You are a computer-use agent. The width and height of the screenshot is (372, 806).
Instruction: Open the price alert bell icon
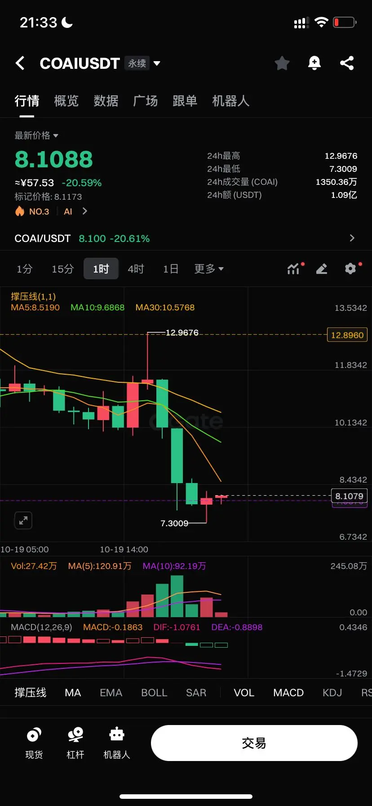314,63
